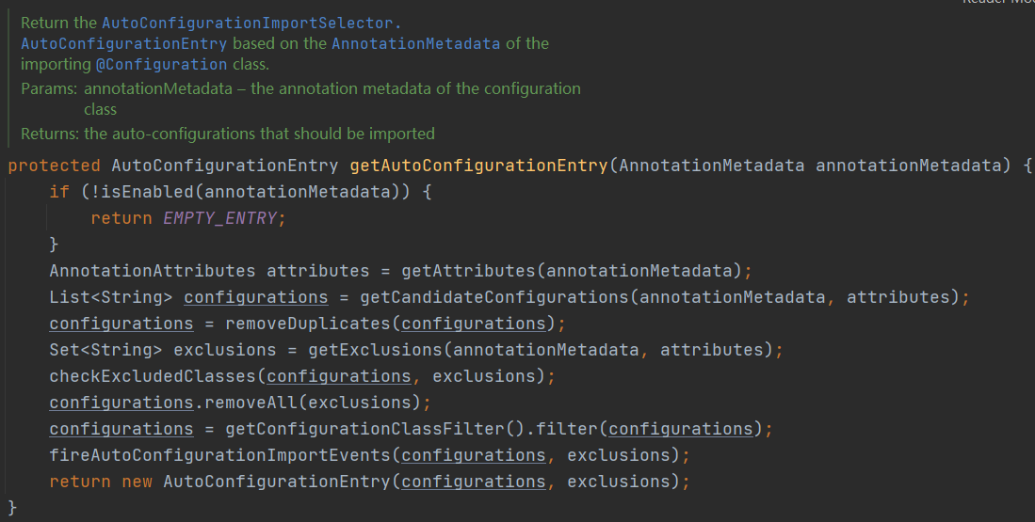Click the List<String> type declaration

pos(111,297)
